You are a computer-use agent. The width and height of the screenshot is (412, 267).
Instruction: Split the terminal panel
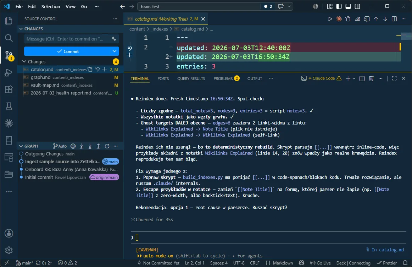pyautogui.click(x=362, y=78)
